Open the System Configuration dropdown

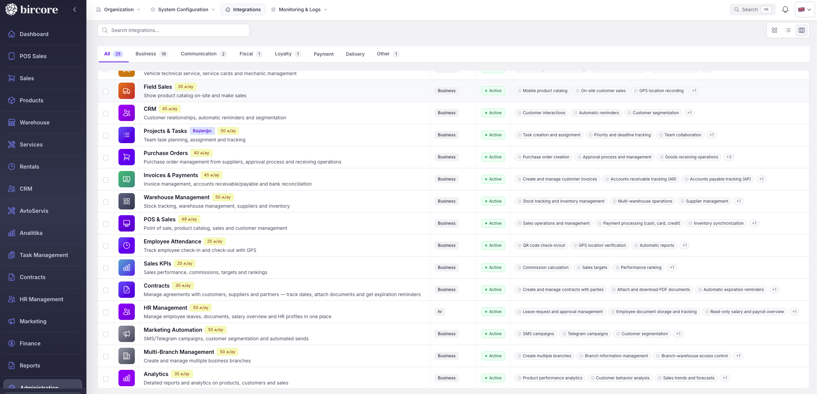click(183, 10)
